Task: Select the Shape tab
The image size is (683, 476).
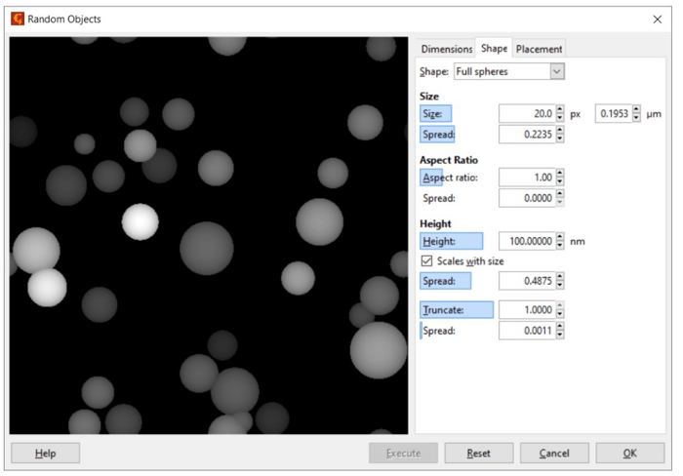Action: click(494, 49)
